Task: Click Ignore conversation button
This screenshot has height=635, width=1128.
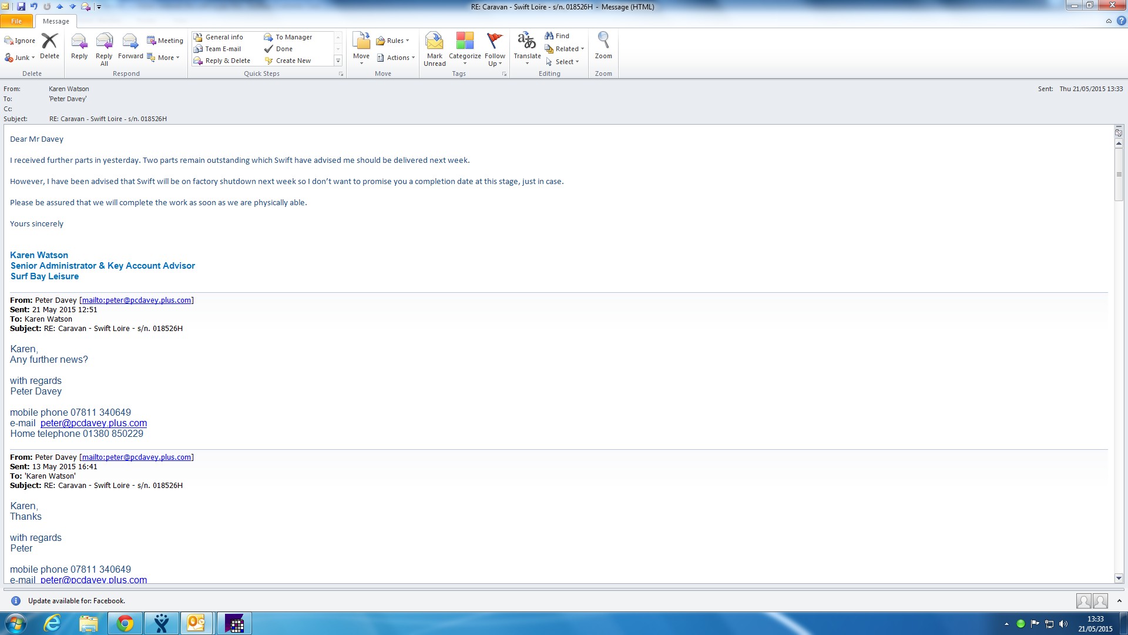Action: (20, 41)
